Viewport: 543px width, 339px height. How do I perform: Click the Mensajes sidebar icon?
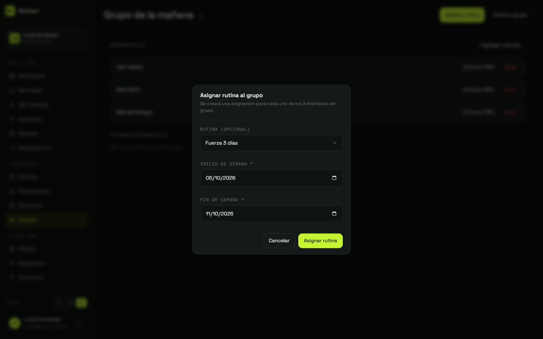tap(12, 90)
